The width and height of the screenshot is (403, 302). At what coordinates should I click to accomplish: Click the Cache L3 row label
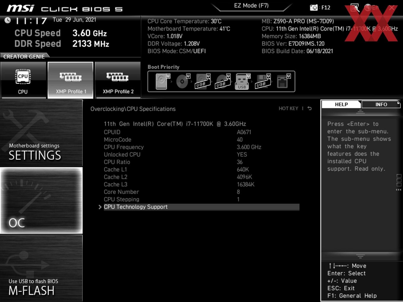pyautogui.click(x=116, y=184)
